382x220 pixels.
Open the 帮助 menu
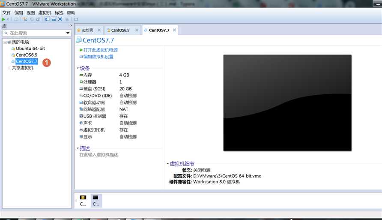[71, 13]
